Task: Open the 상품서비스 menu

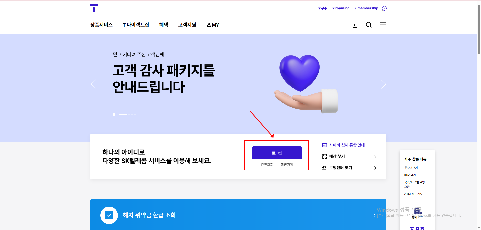Action: coord(101,25)
